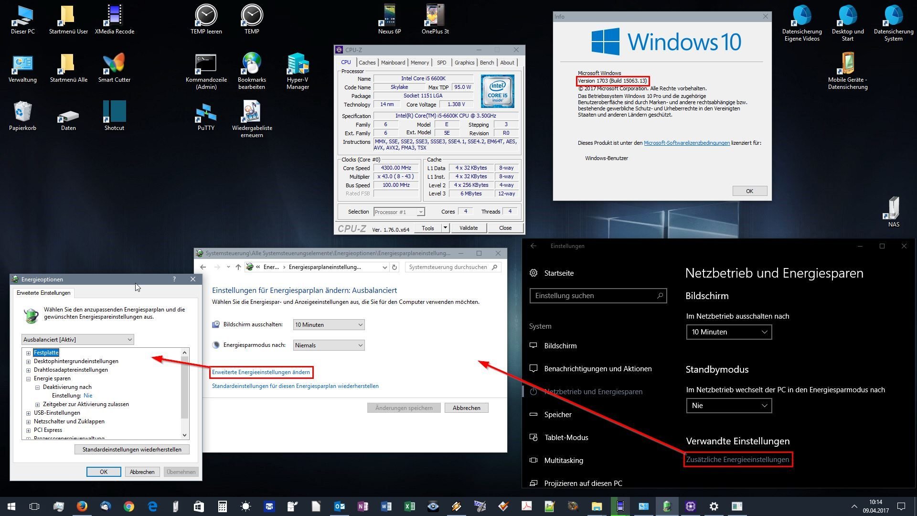Collapse the Energie sparen node
Viewport: 917px width, 516px height.
pyautogui.click(x=28, y=379)
